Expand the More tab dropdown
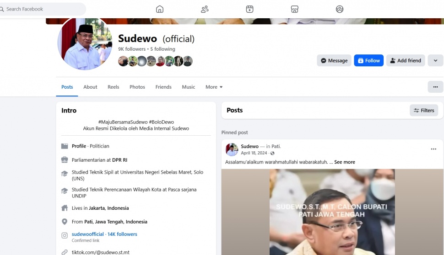Image resolution: width=444 pixels, height=255 pixels. (x=214, y=87)
